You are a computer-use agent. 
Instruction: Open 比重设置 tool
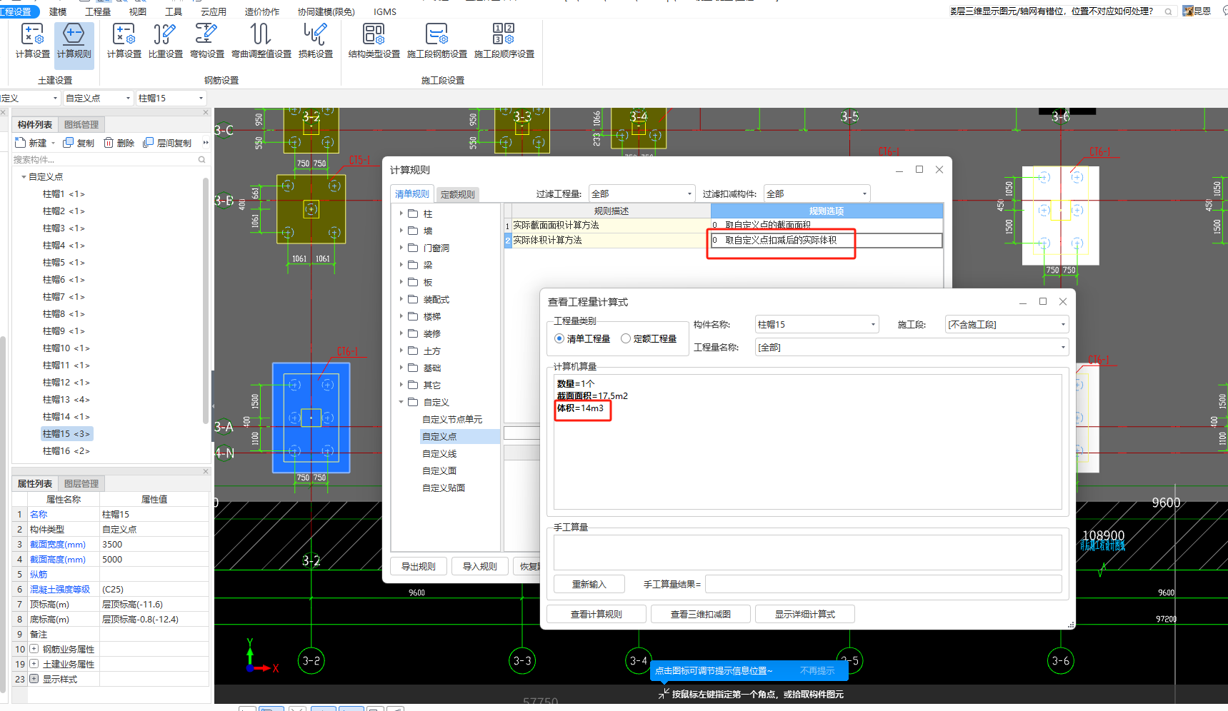[165, 41]
